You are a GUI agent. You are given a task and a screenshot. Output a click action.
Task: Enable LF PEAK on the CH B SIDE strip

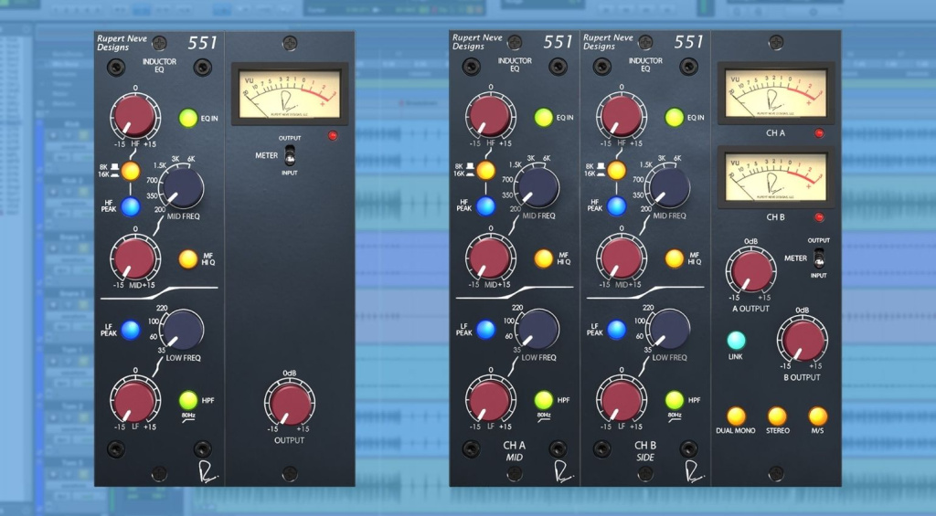click(x=616, y=330)
